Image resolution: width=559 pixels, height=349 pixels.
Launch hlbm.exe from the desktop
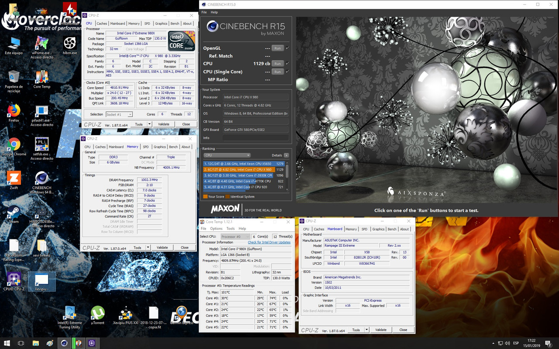[x=69, y=46]
